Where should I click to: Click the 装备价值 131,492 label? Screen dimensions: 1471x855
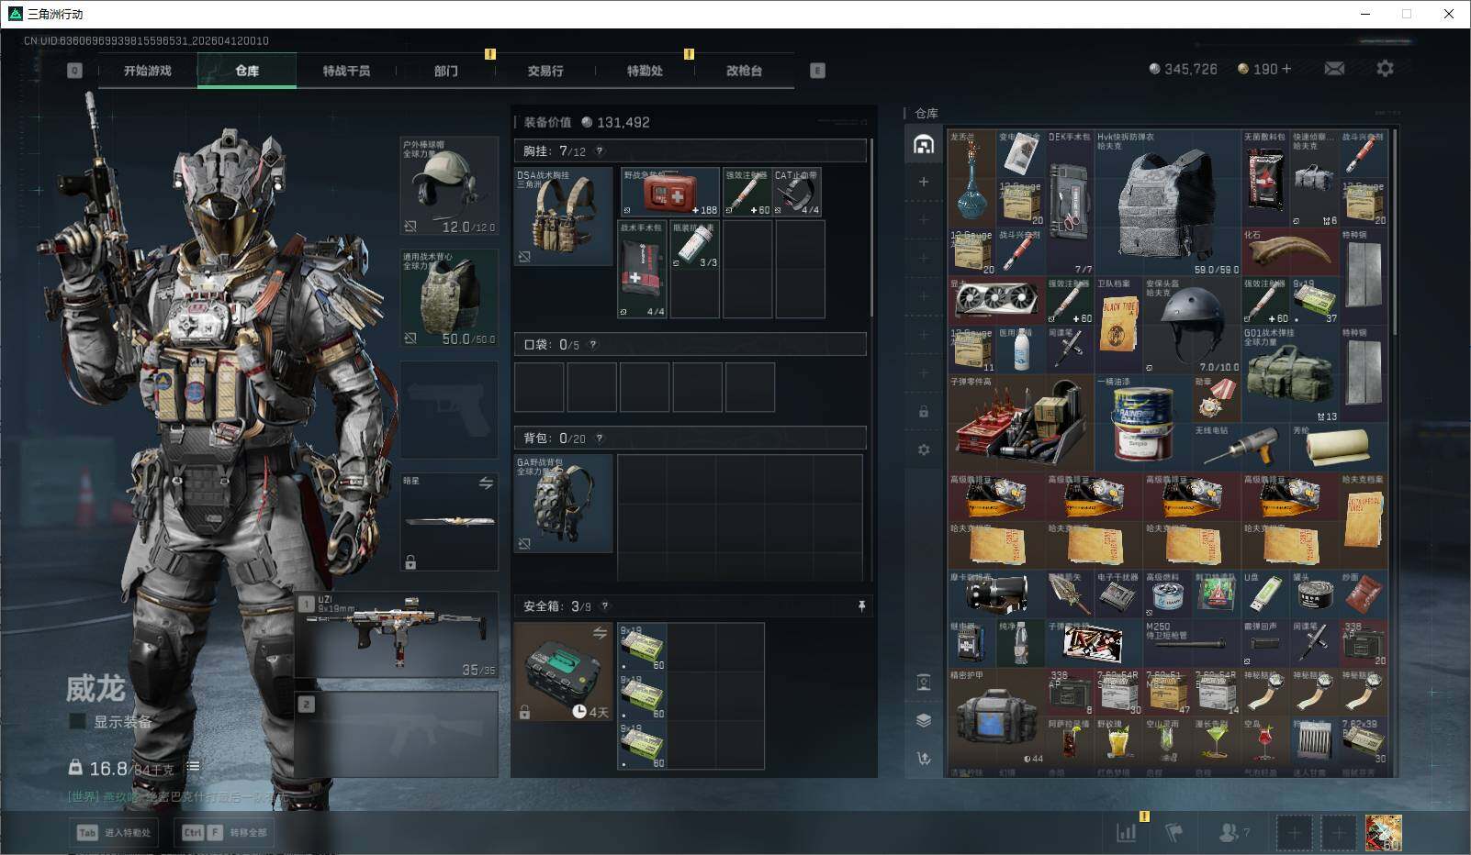click(587, 122)
